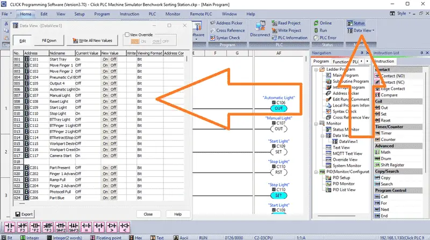Select the Timer instruction
430x240 pixels.
coord(383,133)
